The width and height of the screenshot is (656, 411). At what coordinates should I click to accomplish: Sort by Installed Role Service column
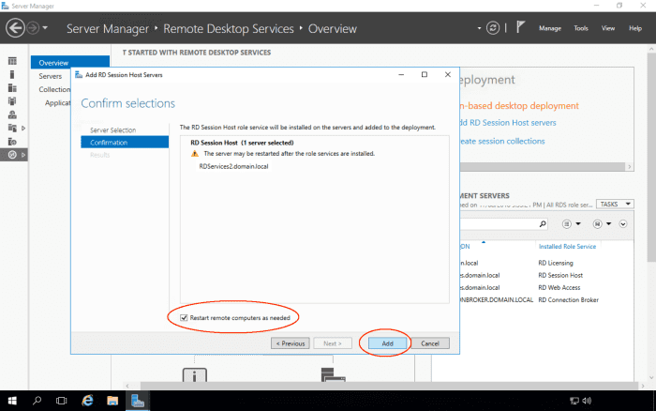[x=567, y=247]
